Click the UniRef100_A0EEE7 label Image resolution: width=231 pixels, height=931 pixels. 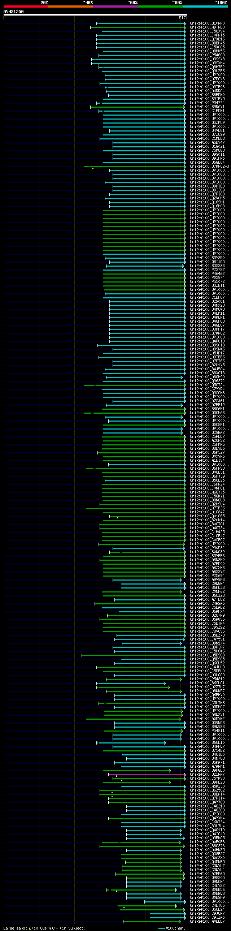[207, 922]
